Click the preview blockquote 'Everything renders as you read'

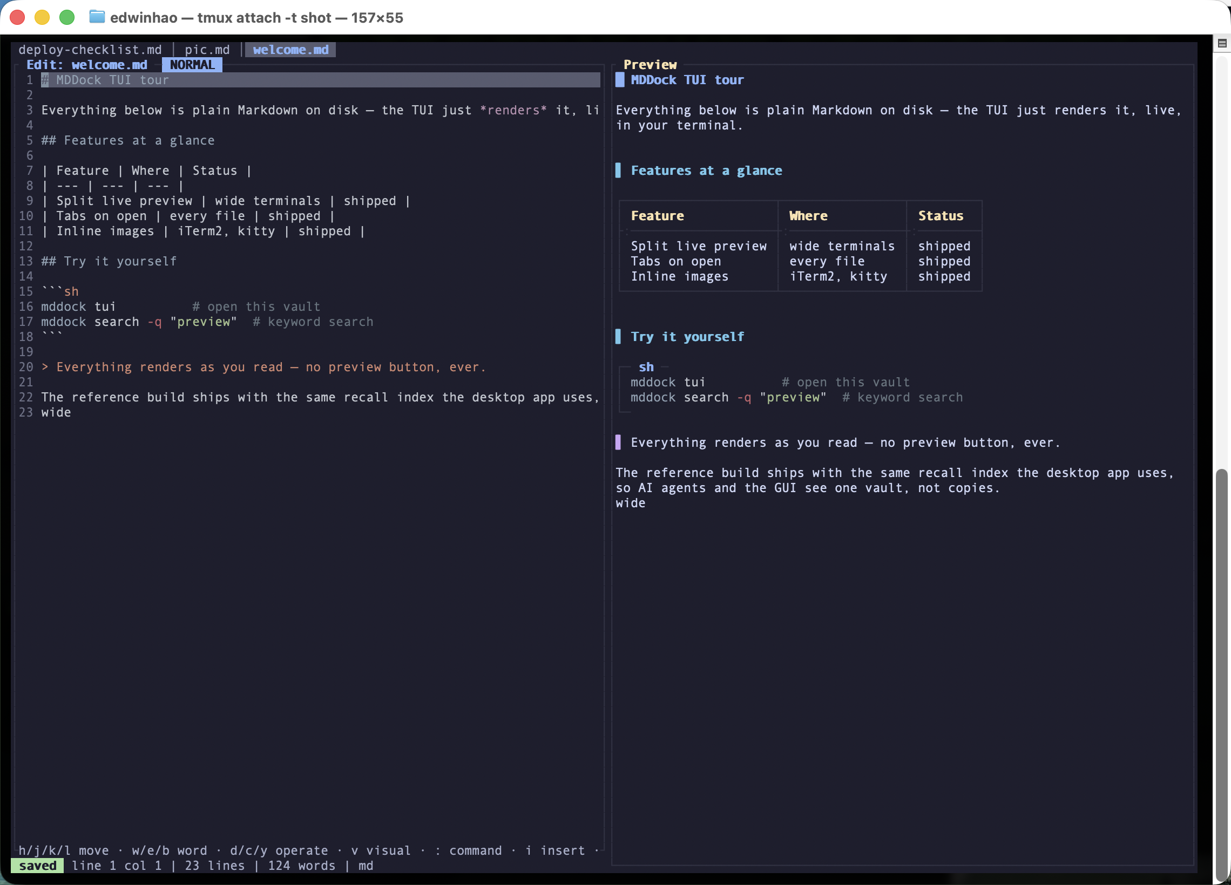coord(844,442)
